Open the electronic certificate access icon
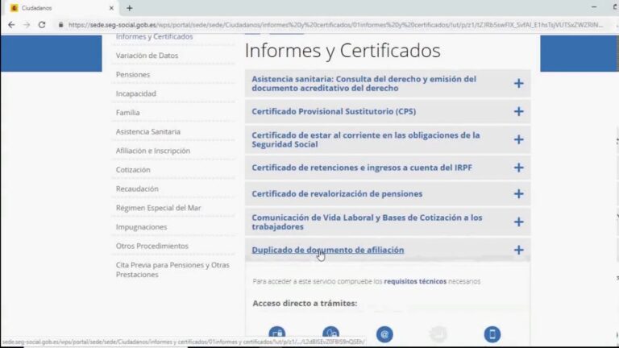This screenshot has width=619, height=348. coord(277,334)
